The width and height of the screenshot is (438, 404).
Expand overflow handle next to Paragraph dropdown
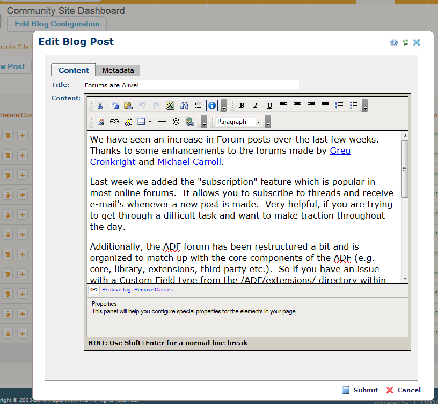(x=268, y=122)
